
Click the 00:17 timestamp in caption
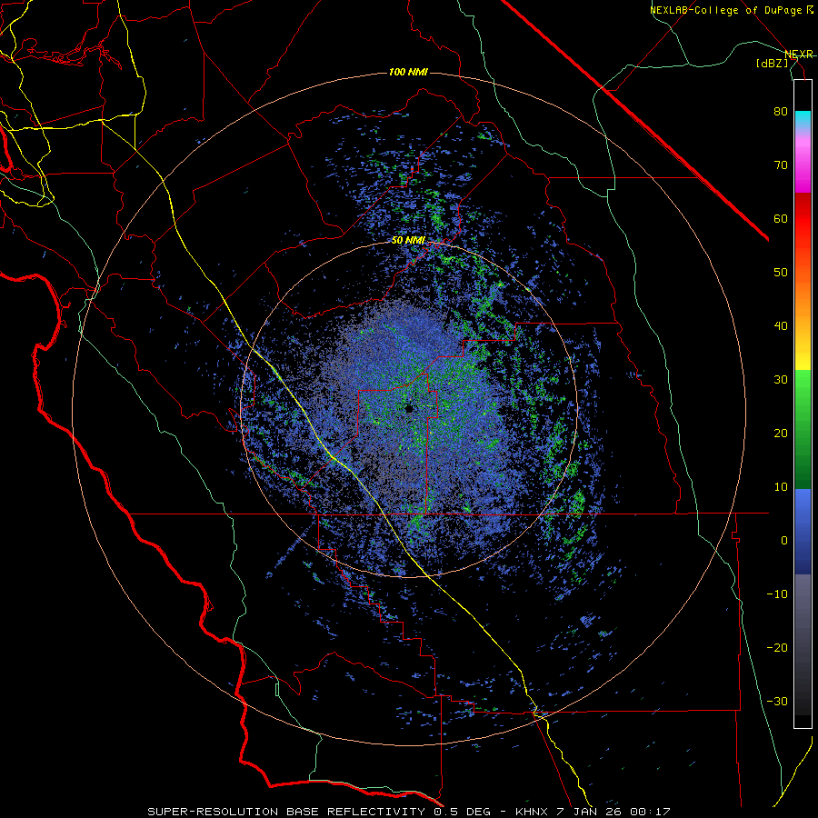[x=650, y=812]
